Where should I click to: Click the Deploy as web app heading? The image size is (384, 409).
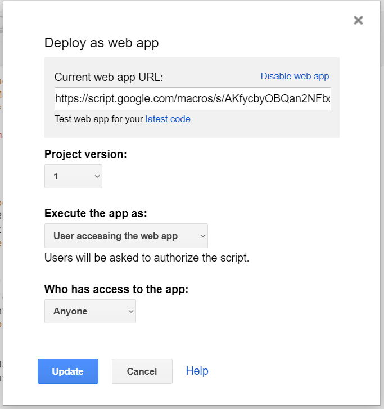(101, 43)
